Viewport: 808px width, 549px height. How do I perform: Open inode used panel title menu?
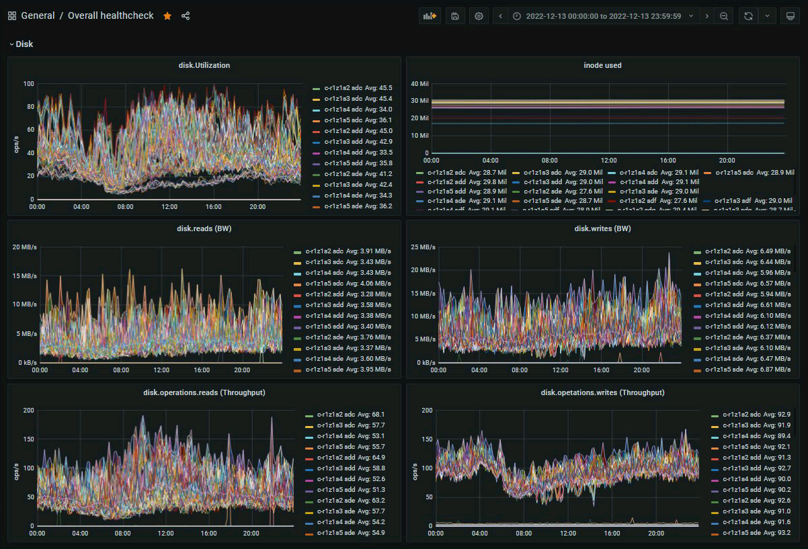(602, 65)
